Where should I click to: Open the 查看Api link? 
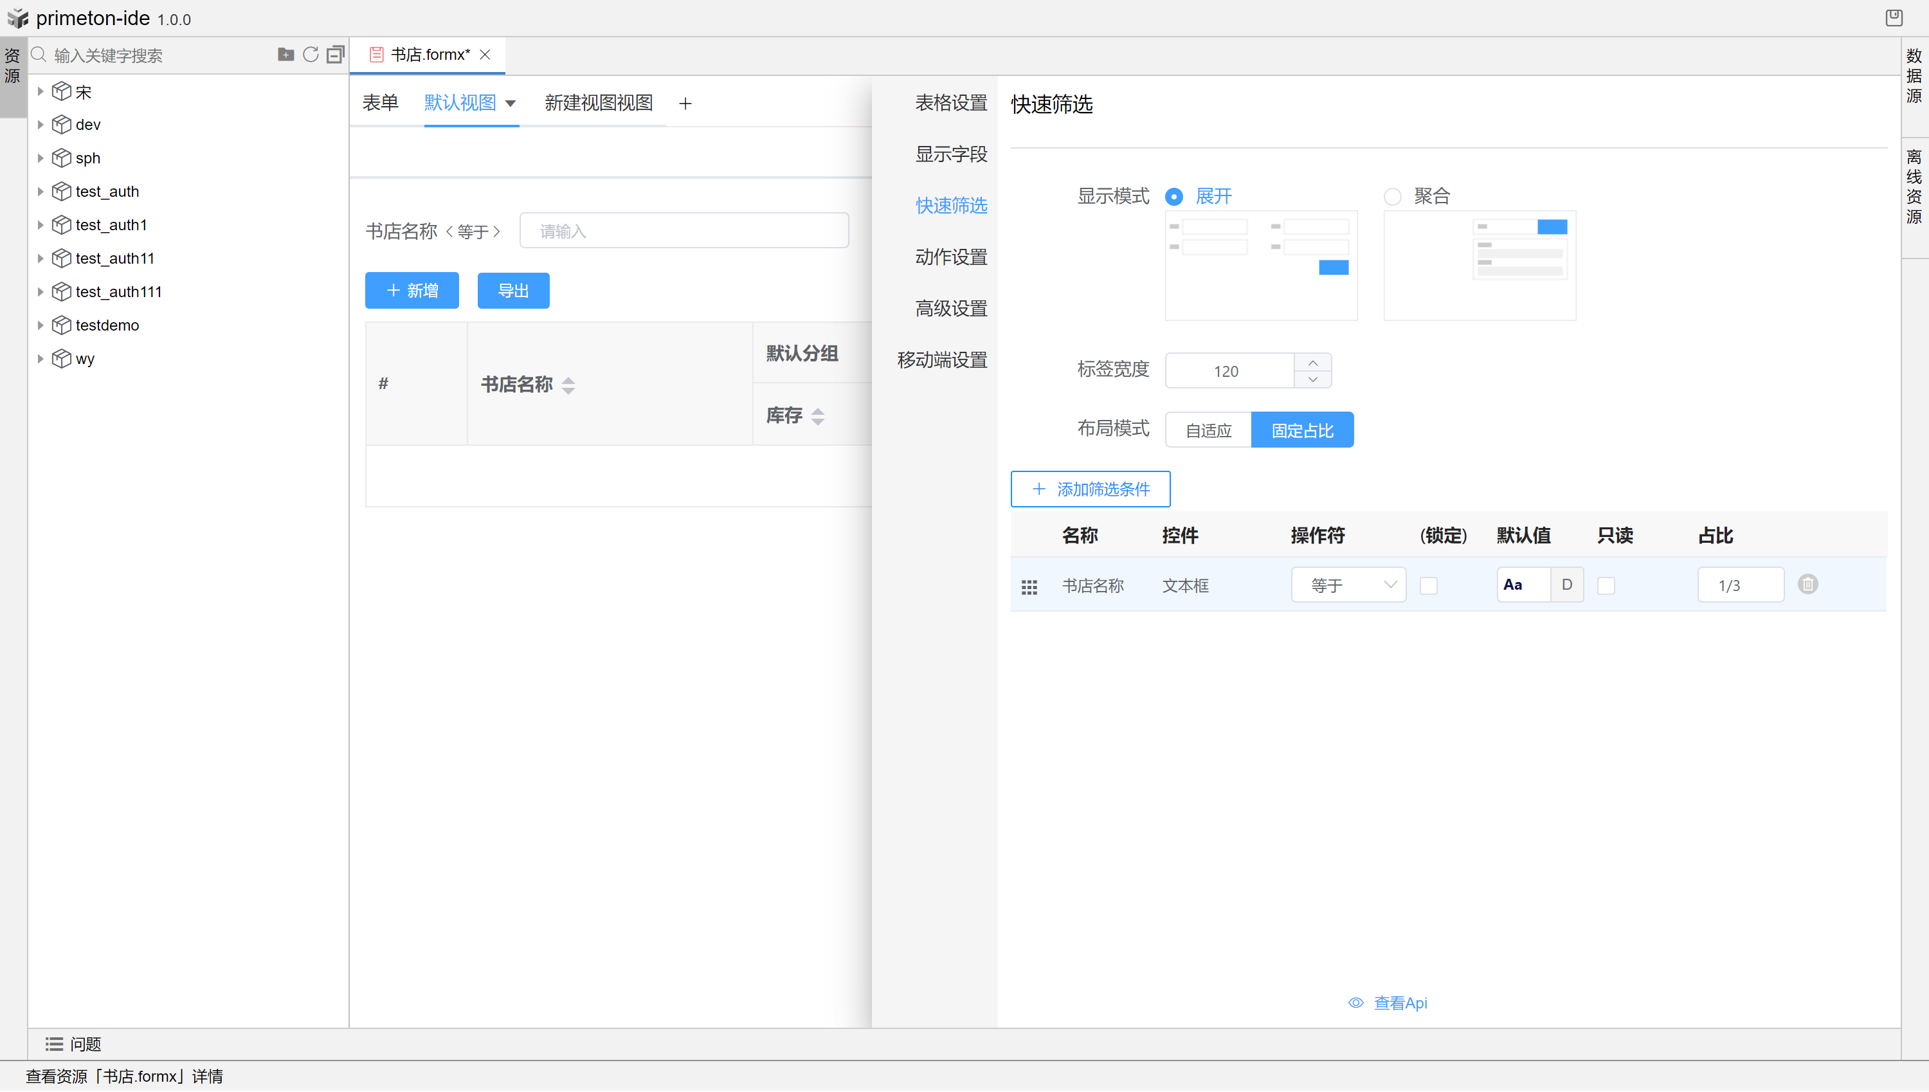tap(1400, 1003)
